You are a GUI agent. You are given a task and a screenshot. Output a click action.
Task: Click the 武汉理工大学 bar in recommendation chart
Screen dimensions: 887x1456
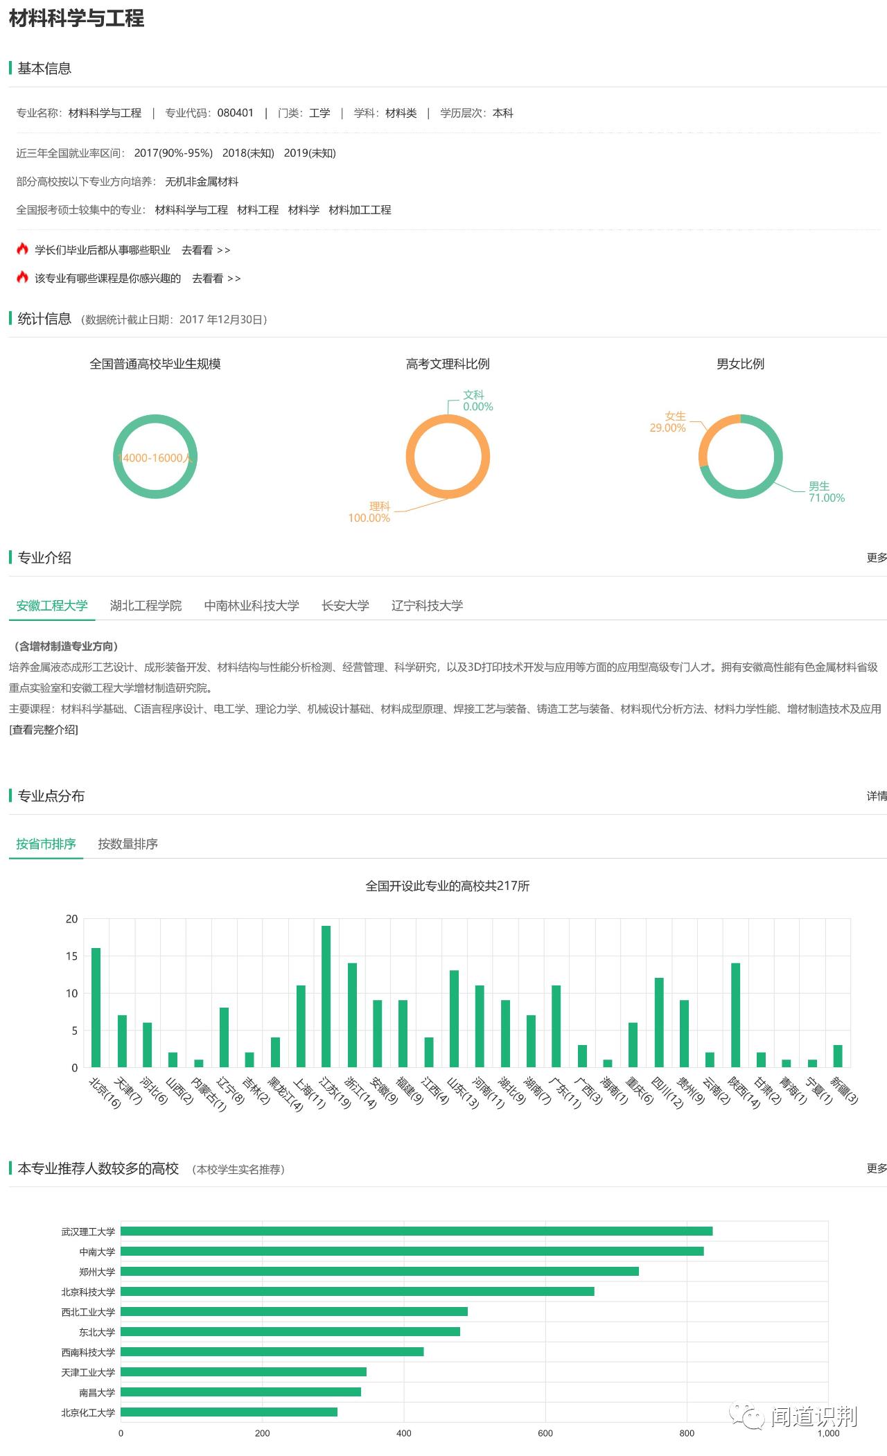coord(416,1231)
